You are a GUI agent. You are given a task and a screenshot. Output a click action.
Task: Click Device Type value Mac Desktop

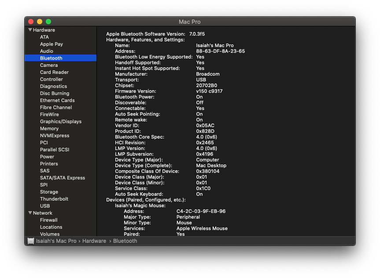pos(211,165)
